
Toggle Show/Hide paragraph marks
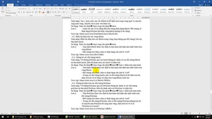tap(70, 9)
